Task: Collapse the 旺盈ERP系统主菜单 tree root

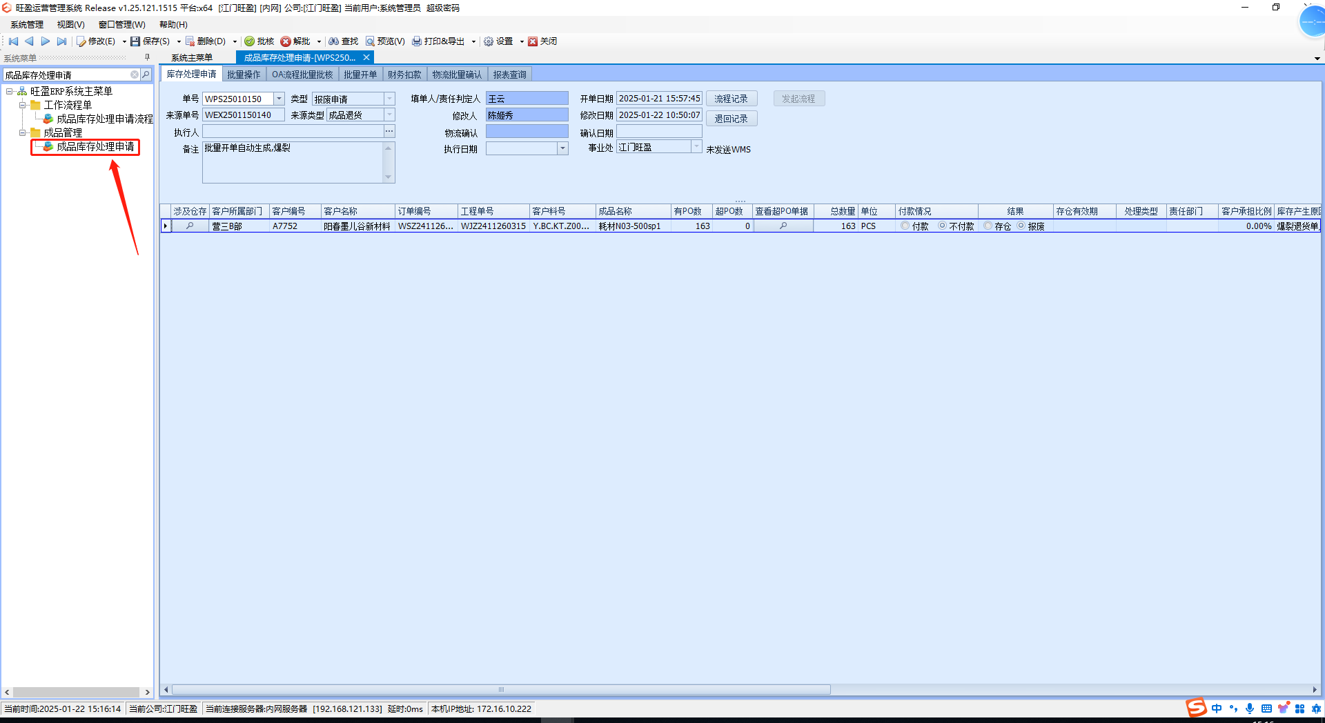Action: click(x=10, y=91)
